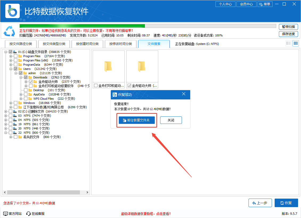Click the 保存进度 button
Screen dimensions: 301x218
point(288,34)
